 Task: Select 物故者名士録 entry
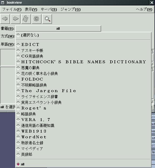point(83,143)
